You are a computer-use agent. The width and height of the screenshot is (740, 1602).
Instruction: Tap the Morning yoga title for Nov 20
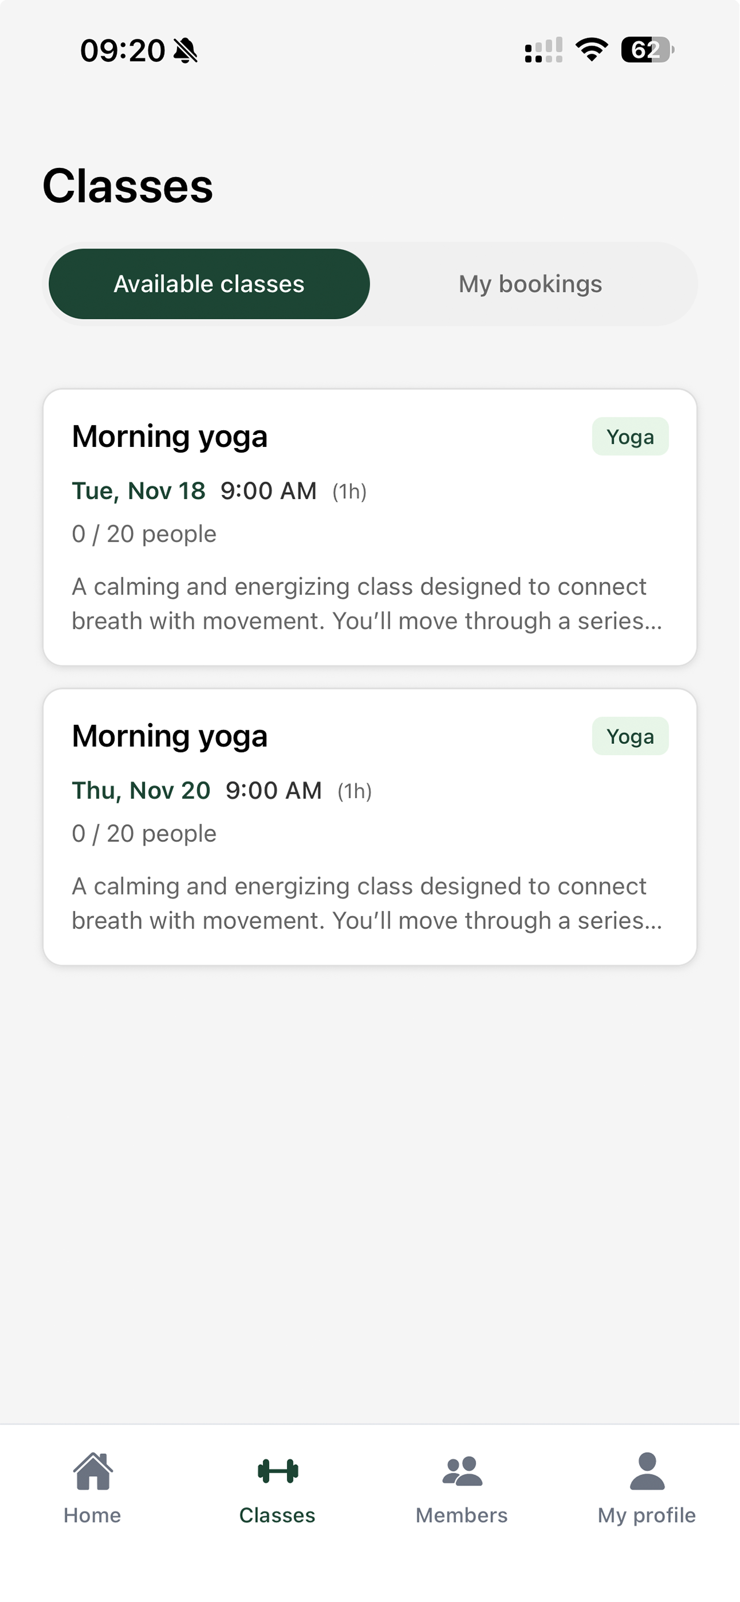[169, 736]
